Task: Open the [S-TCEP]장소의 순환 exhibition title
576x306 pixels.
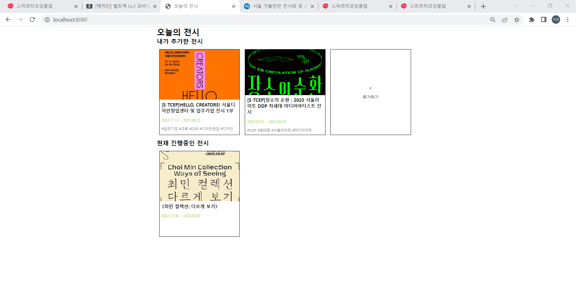Action: tap(284, 106)
